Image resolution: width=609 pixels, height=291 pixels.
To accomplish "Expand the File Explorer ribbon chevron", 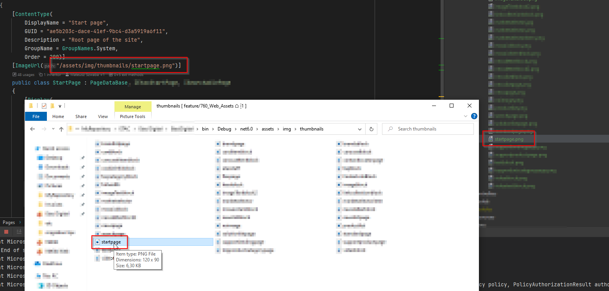I will click(x=465, y=116).
